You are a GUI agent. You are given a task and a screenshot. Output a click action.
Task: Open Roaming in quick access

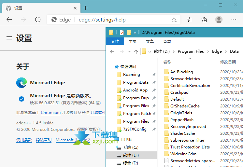point(131,75)
